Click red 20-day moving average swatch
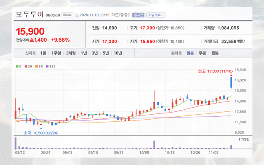 [x=26, y=66]
